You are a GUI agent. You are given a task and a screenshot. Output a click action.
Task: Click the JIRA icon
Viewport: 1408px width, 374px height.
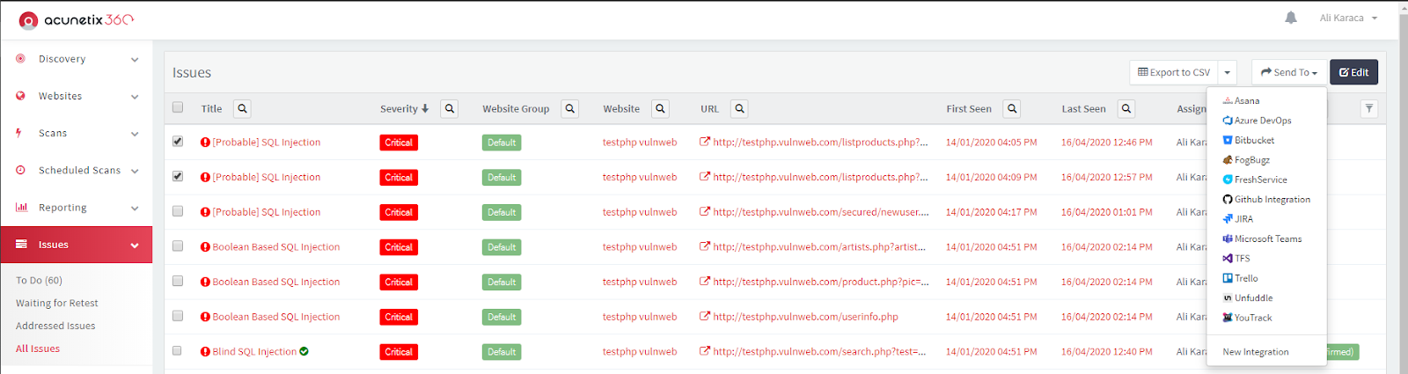[x=1228, y=219]
